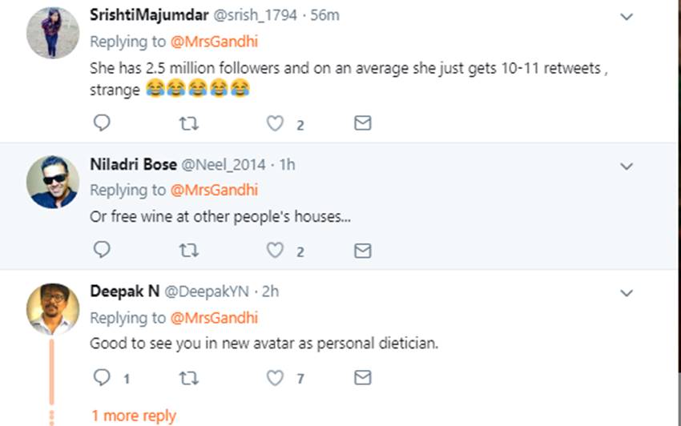Viewport: 681px width, 426px height.
Task: Reply to Deepak N's dietician tweet
Action: tap(102, 377)
